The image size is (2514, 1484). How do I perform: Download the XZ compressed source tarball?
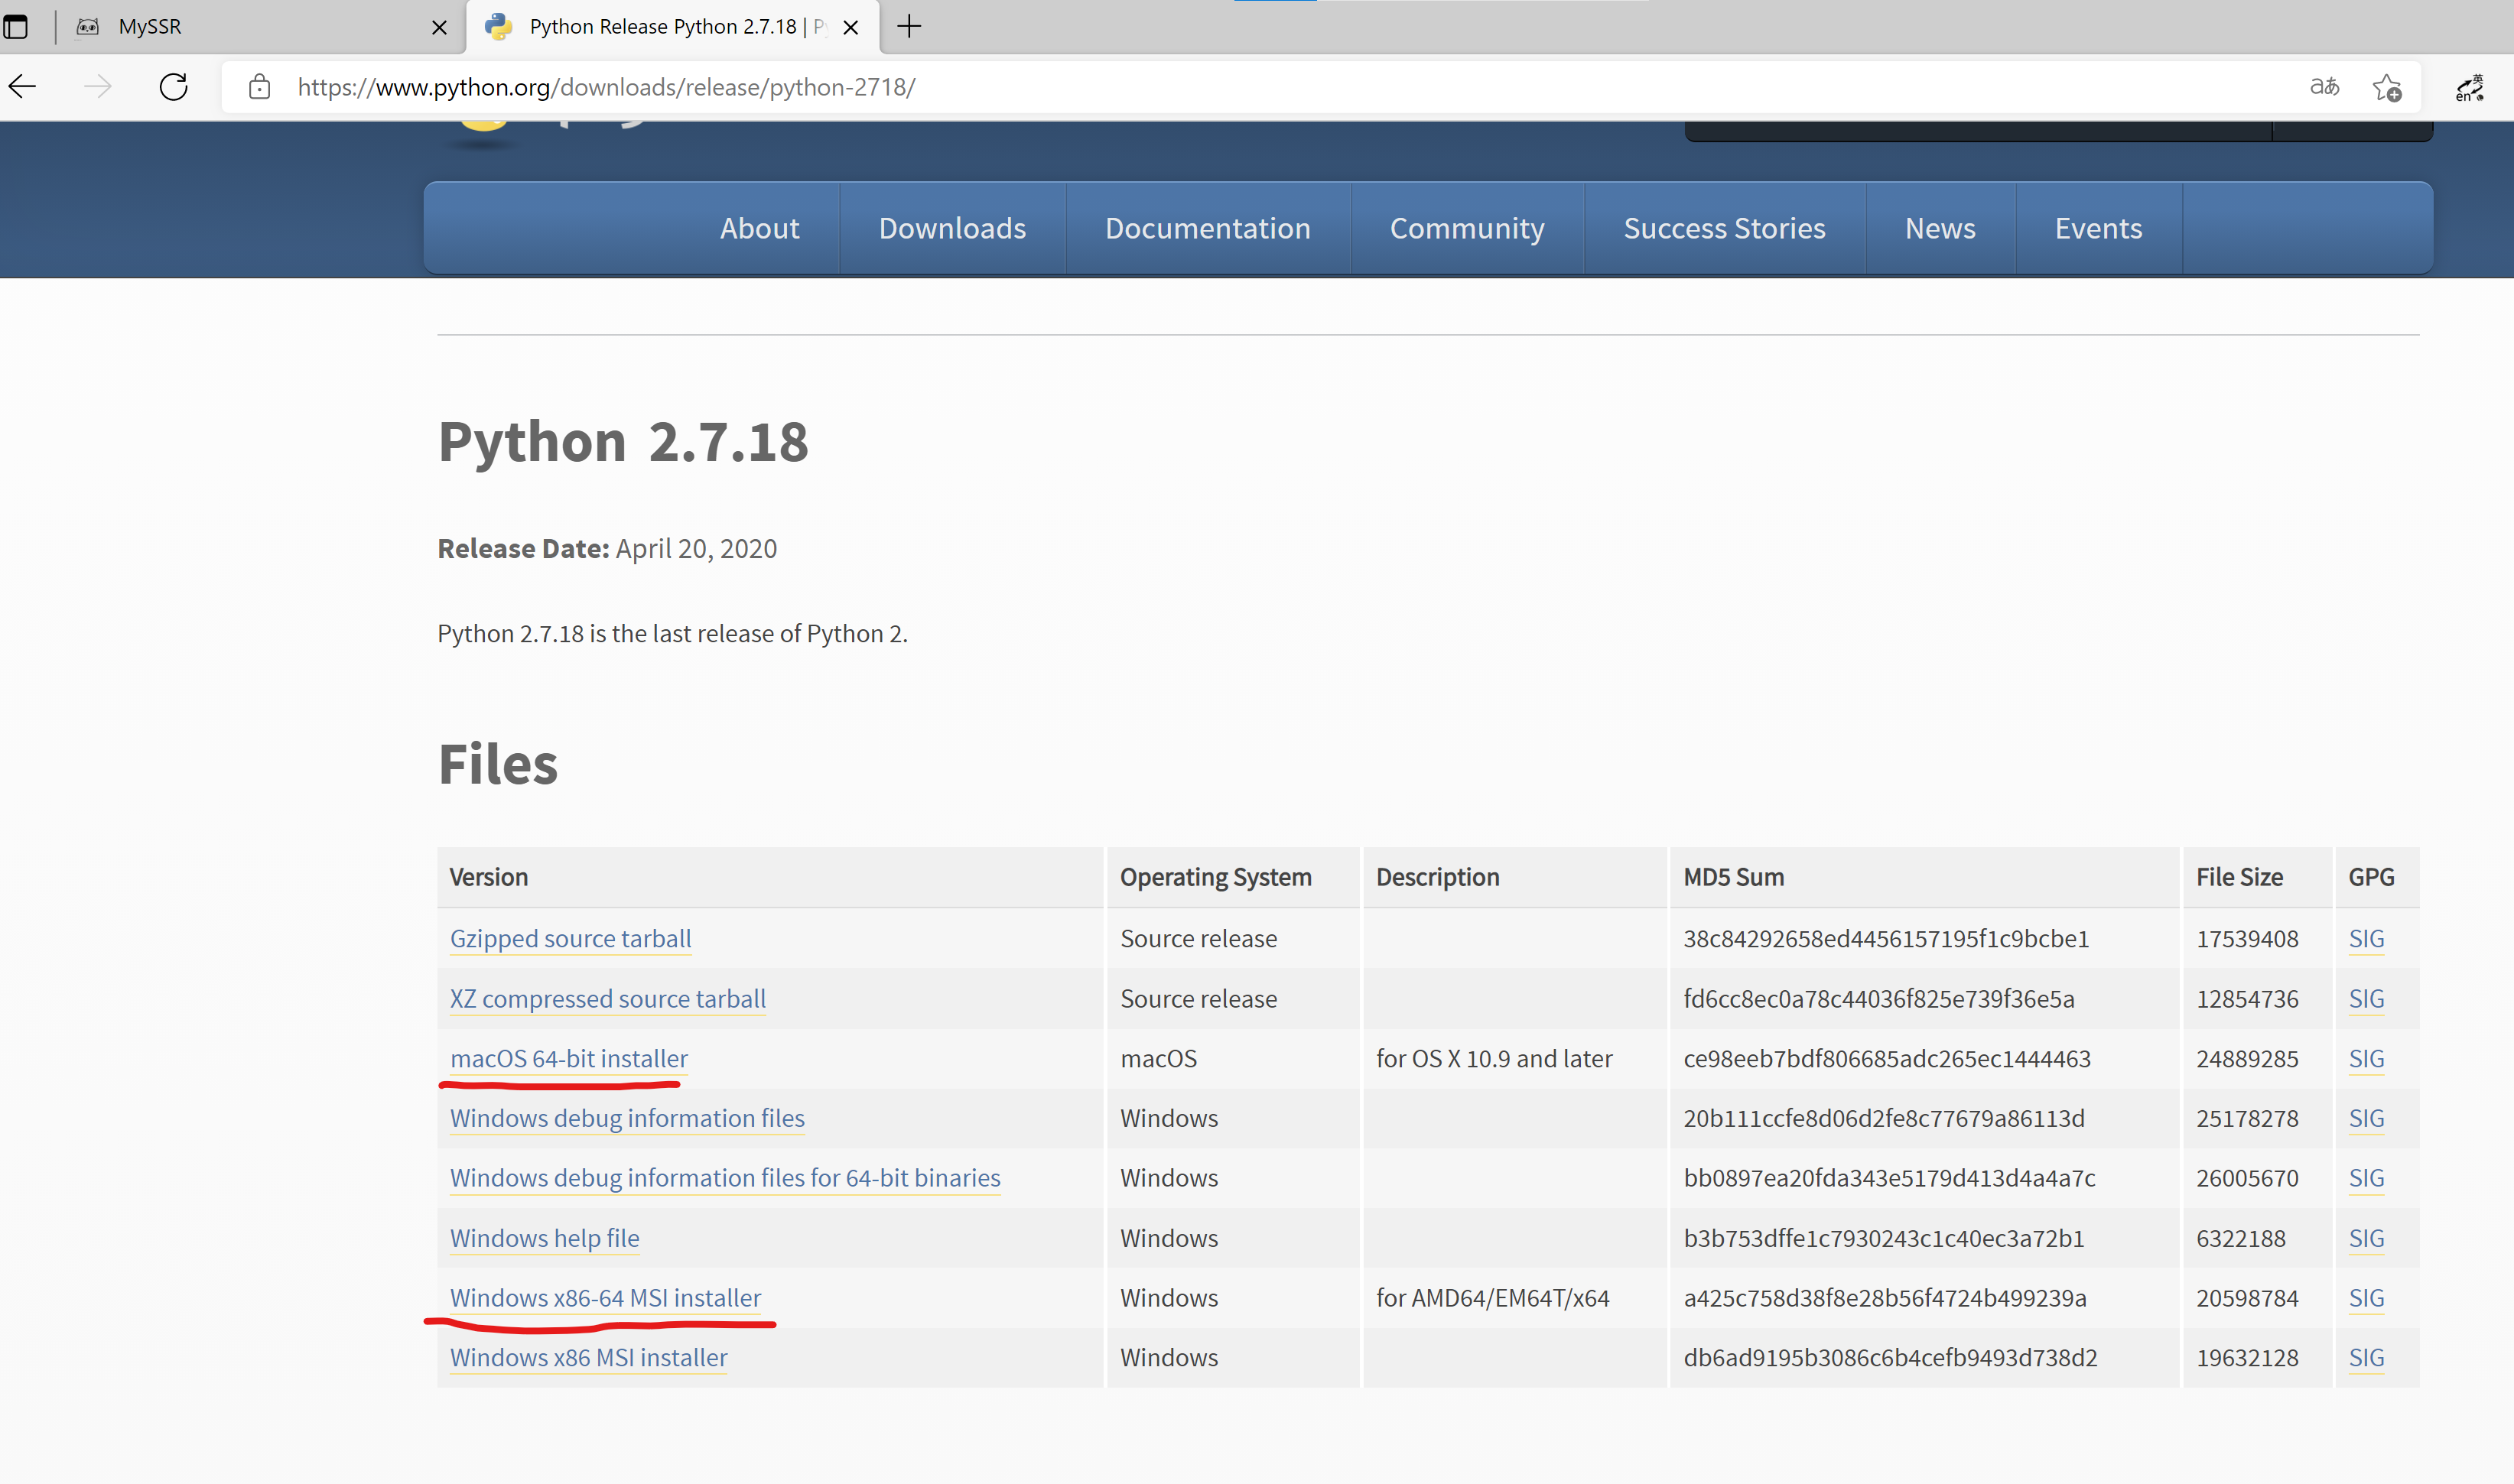pos(607,999)
